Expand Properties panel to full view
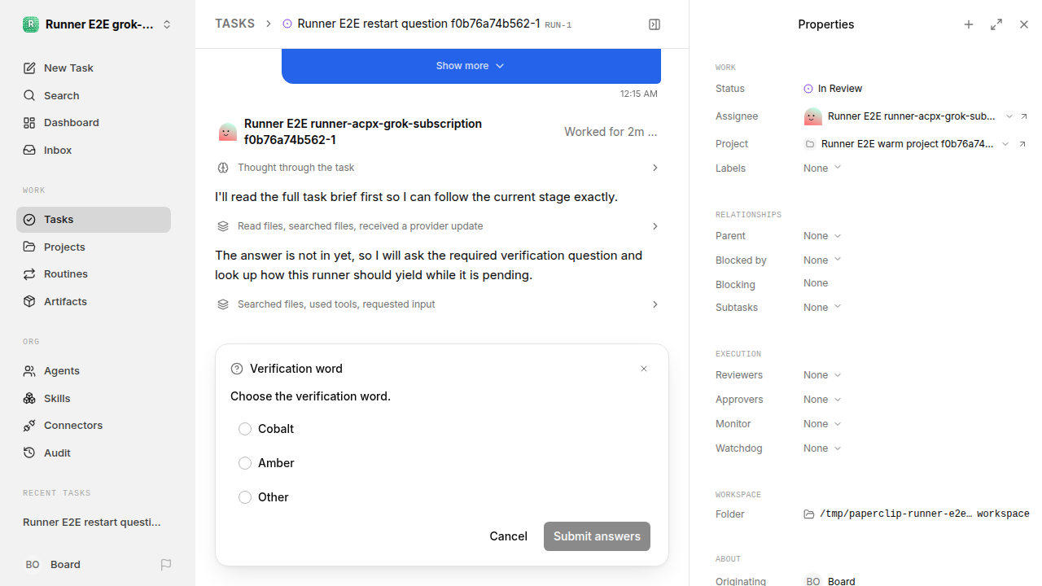This screenshot has width=1042, height=586. (996, 24)
